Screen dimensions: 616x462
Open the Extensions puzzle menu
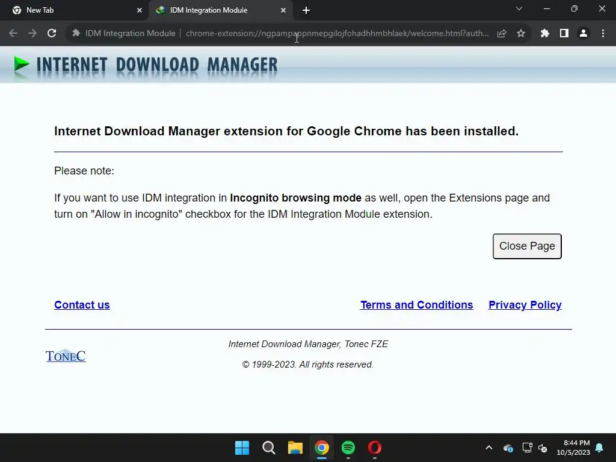[544, 34]
